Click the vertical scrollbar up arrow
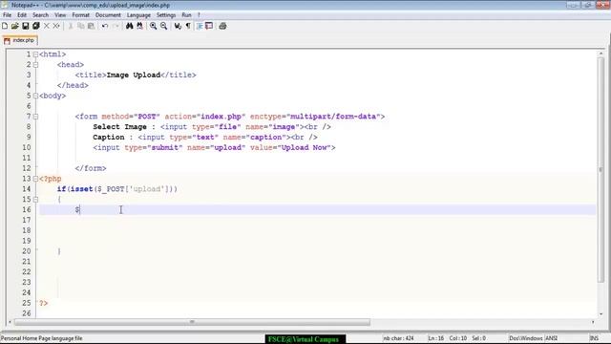Viewport: 611px width, 344px height. 600,54
